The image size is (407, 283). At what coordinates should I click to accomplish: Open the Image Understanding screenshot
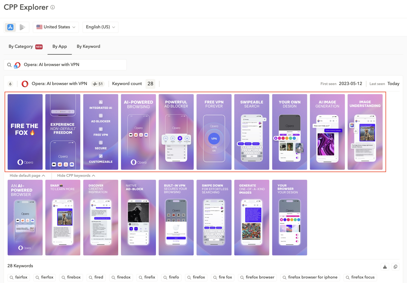click(x=365, y=132)
